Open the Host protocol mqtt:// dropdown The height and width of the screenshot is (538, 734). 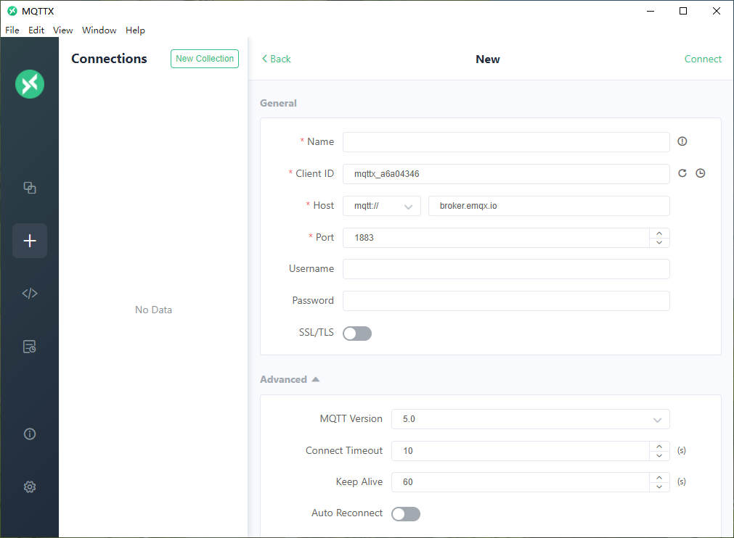point(382,206)
